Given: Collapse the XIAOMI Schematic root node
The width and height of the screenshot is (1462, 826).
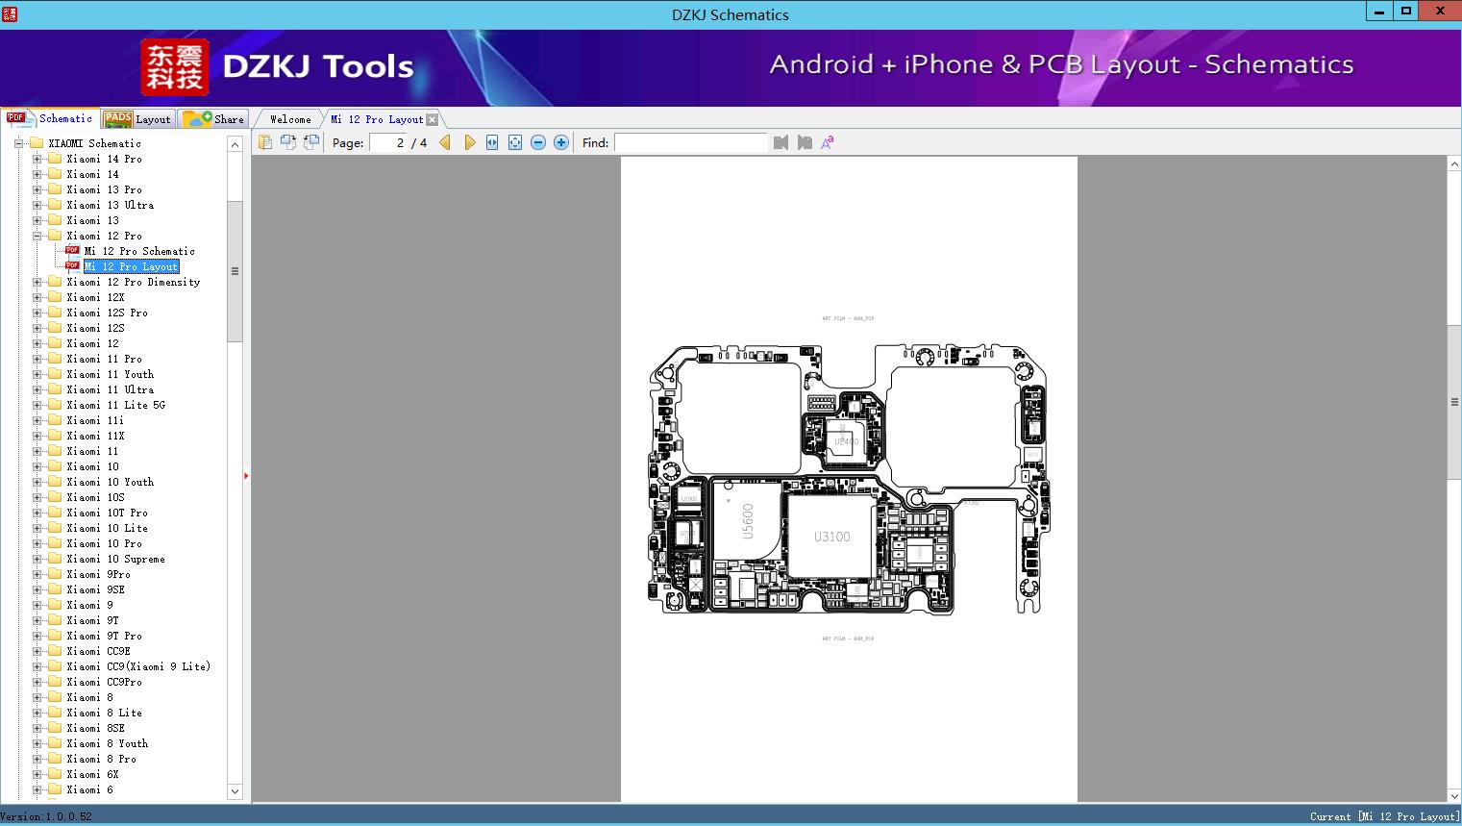Looking at the screenshot, I should click(x=18, y=143).
